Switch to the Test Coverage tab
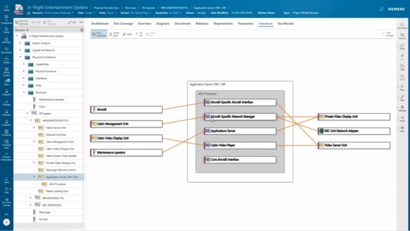 pyautogui.click(x=123, y=24)
